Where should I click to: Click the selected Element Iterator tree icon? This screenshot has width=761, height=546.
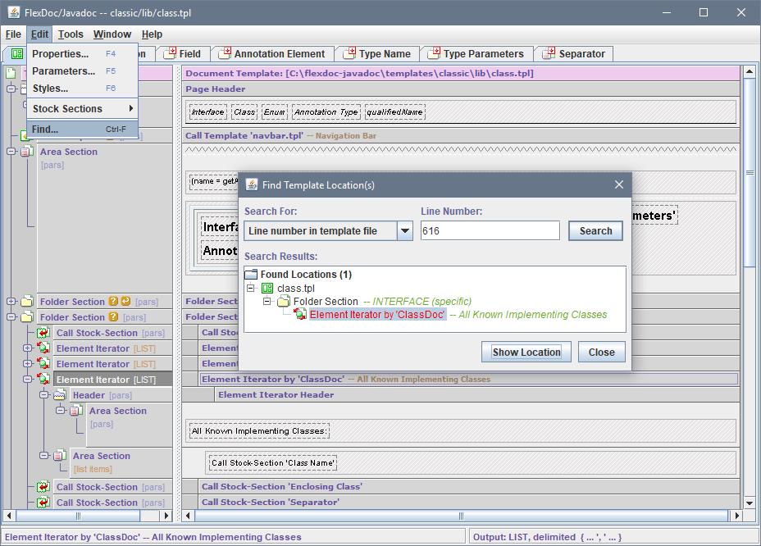tap(43, 380)
